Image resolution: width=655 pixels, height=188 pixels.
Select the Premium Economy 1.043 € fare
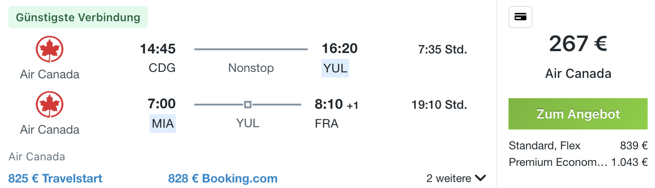pos(578,162)
